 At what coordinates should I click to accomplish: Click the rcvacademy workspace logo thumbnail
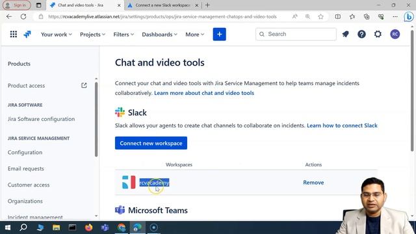pyautogui.click(x=129, y=182)
